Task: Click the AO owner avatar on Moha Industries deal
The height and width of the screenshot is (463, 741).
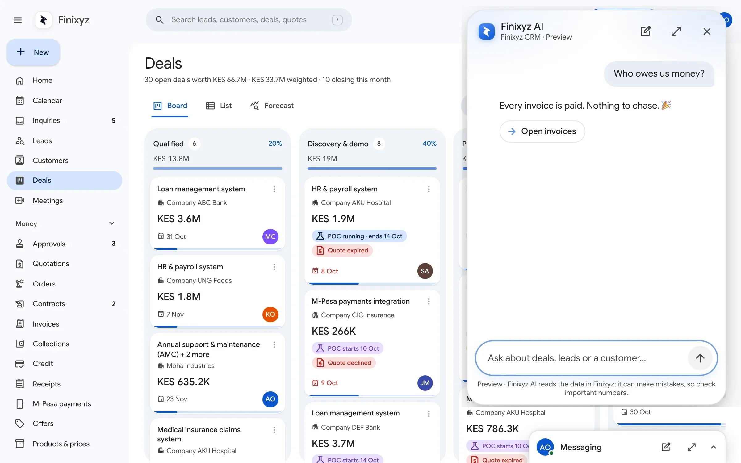Action: pyautogui.click(x=270, y=399)
